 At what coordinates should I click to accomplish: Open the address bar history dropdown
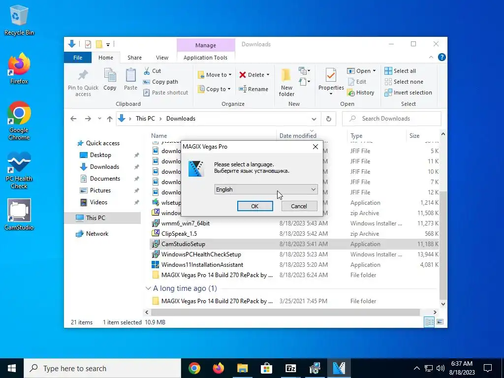[x=314, y=119]
